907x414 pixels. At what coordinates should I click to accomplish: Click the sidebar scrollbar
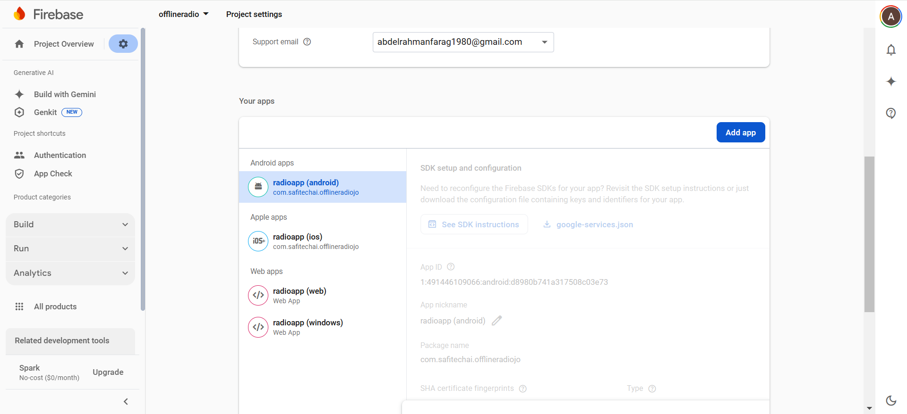tap(143, 170)
